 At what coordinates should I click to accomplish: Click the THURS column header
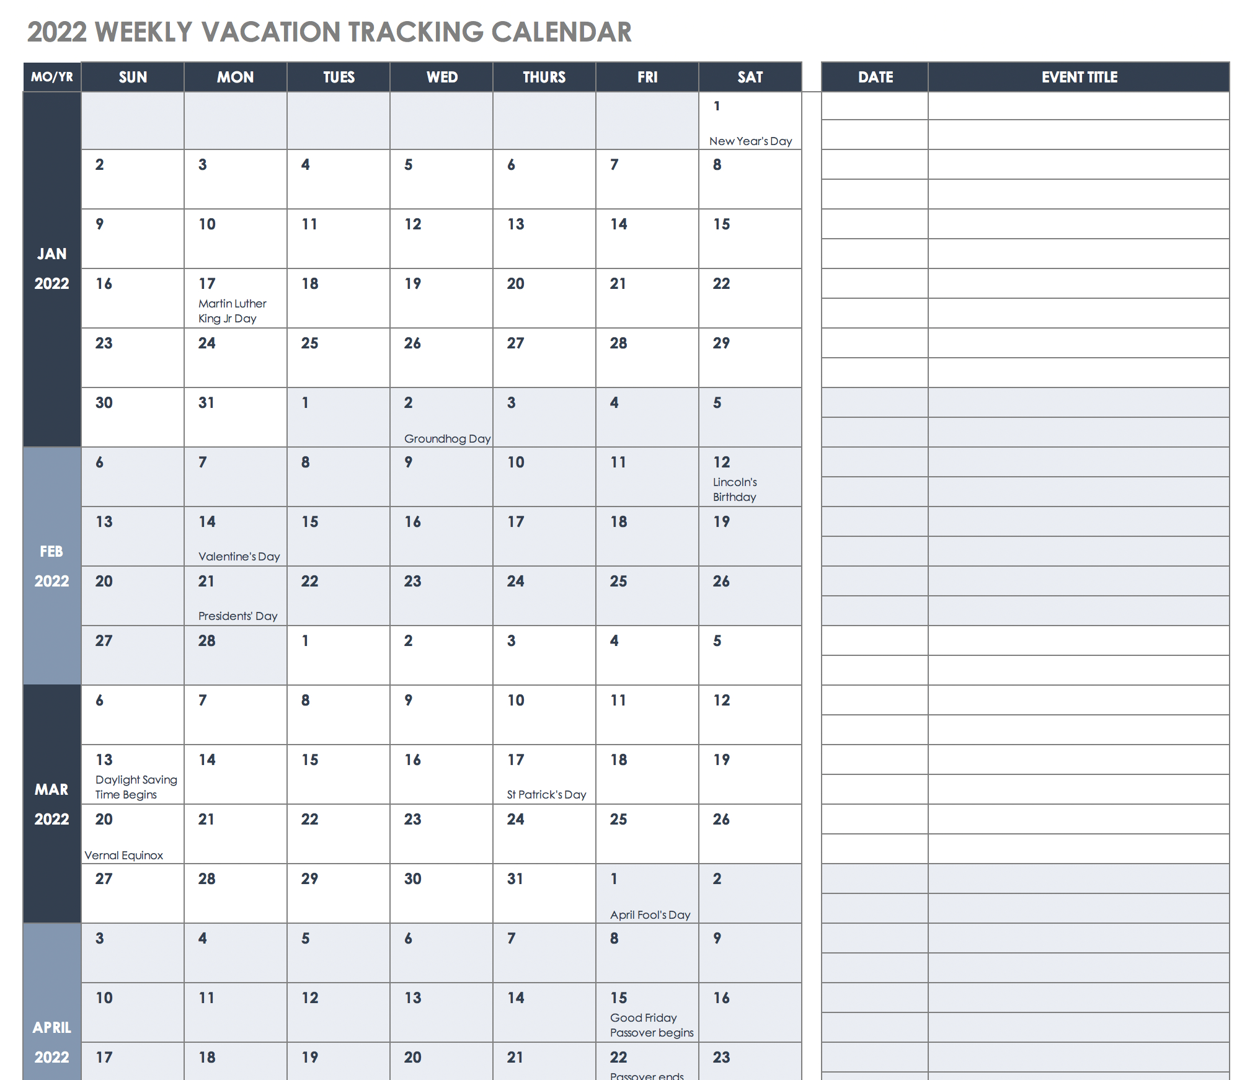tap(544, 77)
